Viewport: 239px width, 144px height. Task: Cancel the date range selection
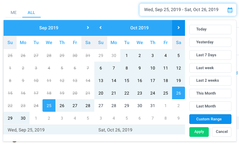coord(222,132)
